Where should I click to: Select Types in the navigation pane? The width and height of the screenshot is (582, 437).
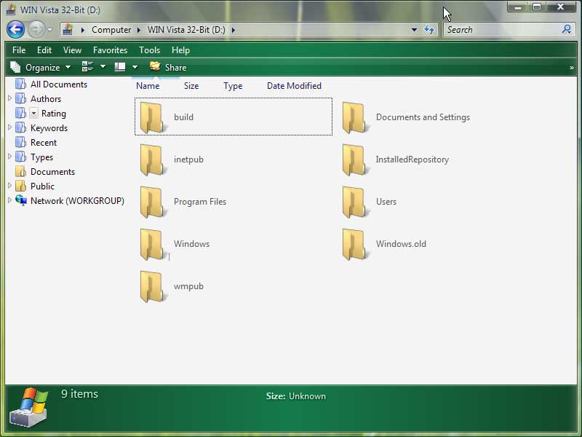coord(41,157)
